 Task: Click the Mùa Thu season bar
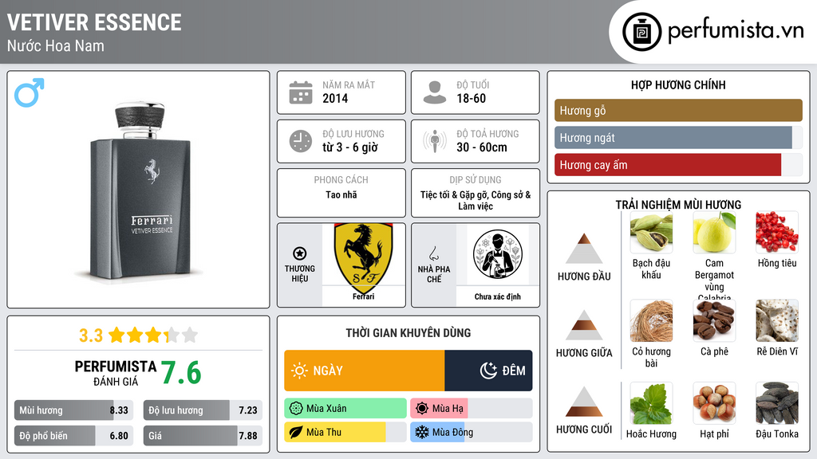tap(345, 432)
